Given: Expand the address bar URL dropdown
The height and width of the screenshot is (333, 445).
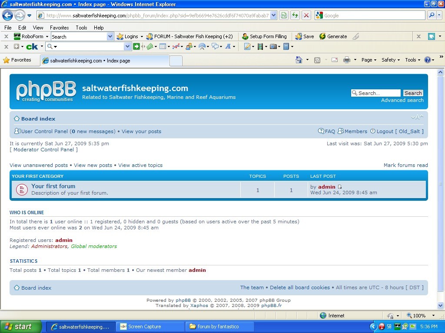Looking at the screenshot, I should [x=273, y=15].
